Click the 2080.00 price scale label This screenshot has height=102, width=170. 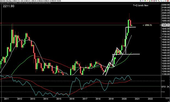coord(165,13)
